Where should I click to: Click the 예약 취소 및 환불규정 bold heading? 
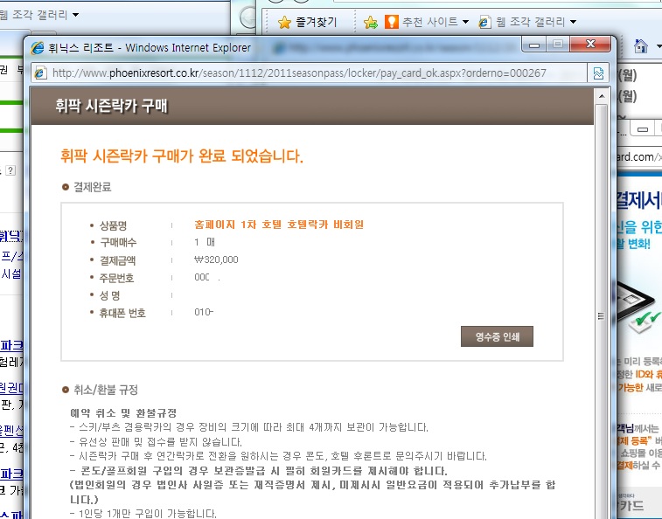[123, 412]
